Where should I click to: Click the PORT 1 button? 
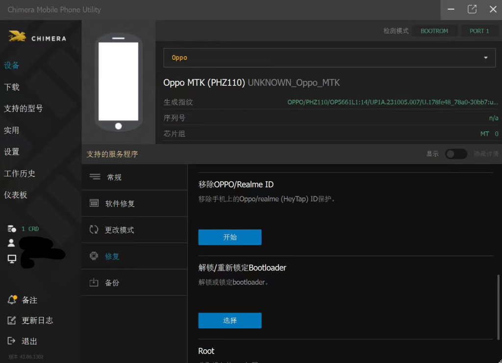(479, 31)
